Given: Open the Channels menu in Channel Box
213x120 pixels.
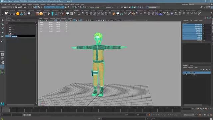Looking at the screenshot, I should (x=185, y=20).
